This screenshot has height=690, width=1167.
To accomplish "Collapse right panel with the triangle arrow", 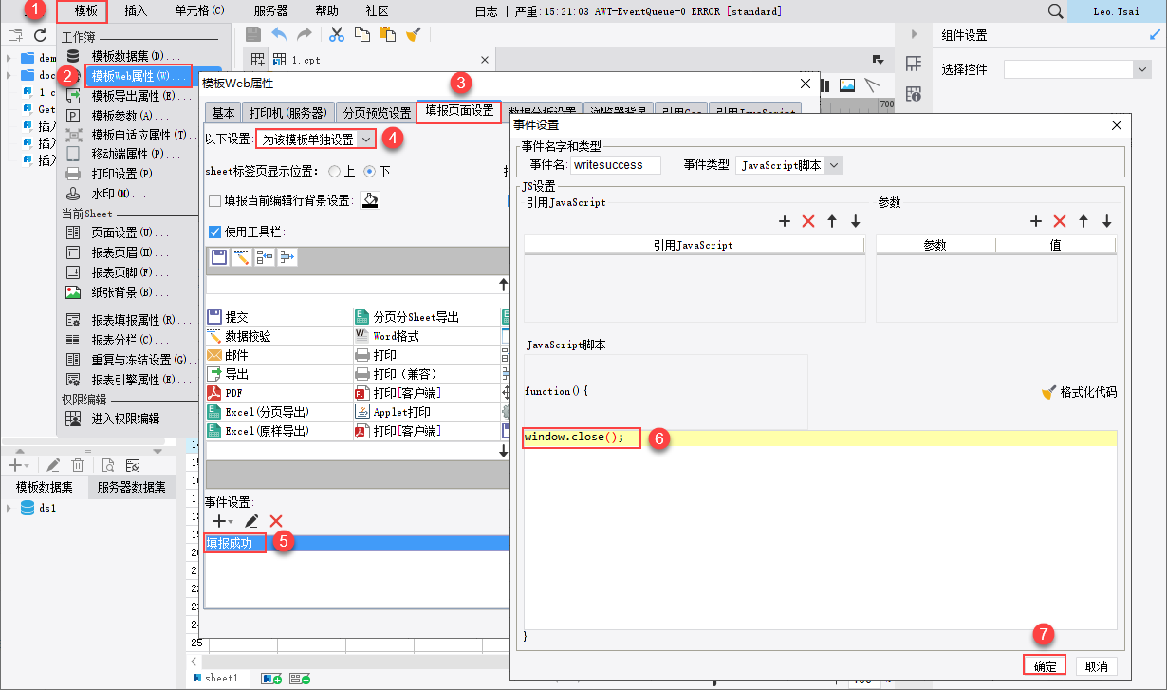I will 914,34.
